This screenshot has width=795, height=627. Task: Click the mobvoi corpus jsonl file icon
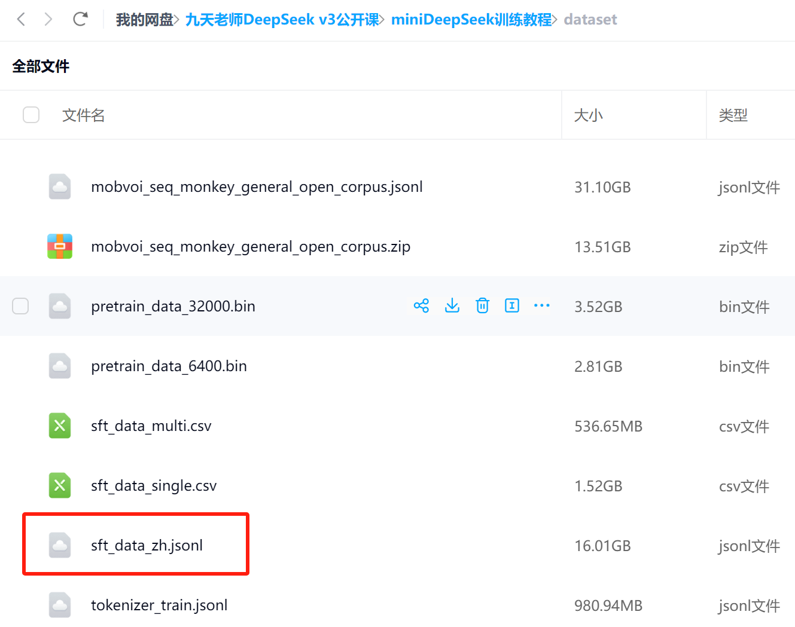60,186
